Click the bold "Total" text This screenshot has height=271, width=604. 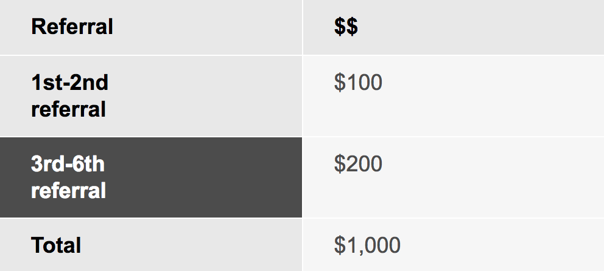click(x=56, y=245)
